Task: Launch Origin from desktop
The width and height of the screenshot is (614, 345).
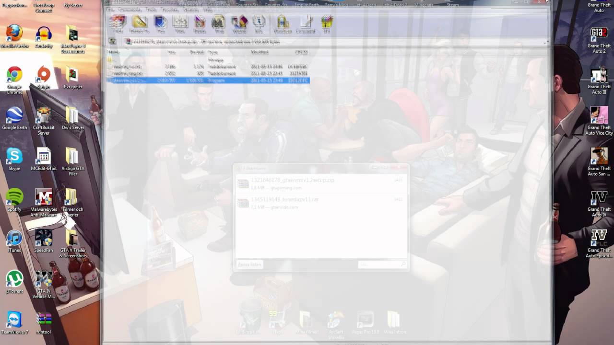Action: [x=44, y=78]
